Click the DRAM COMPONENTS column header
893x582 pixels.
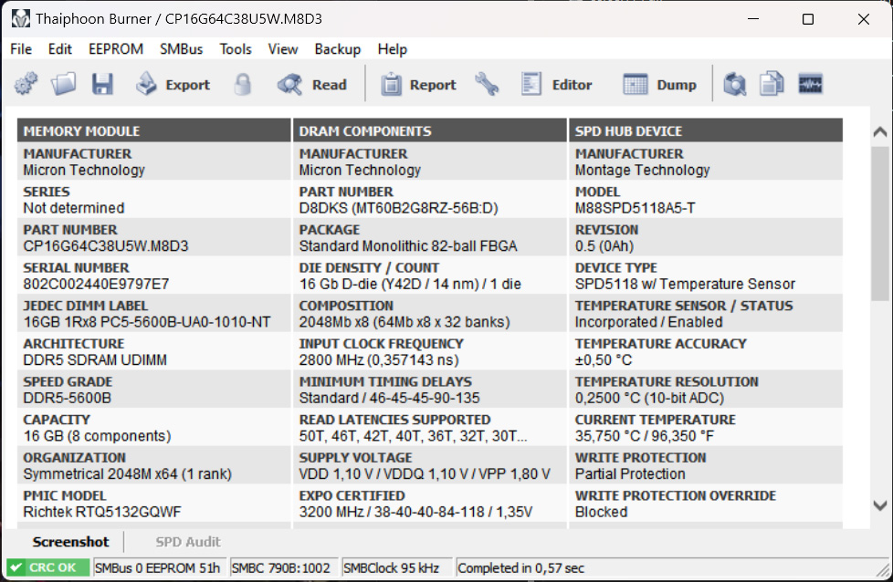click(x=430, y=130)
